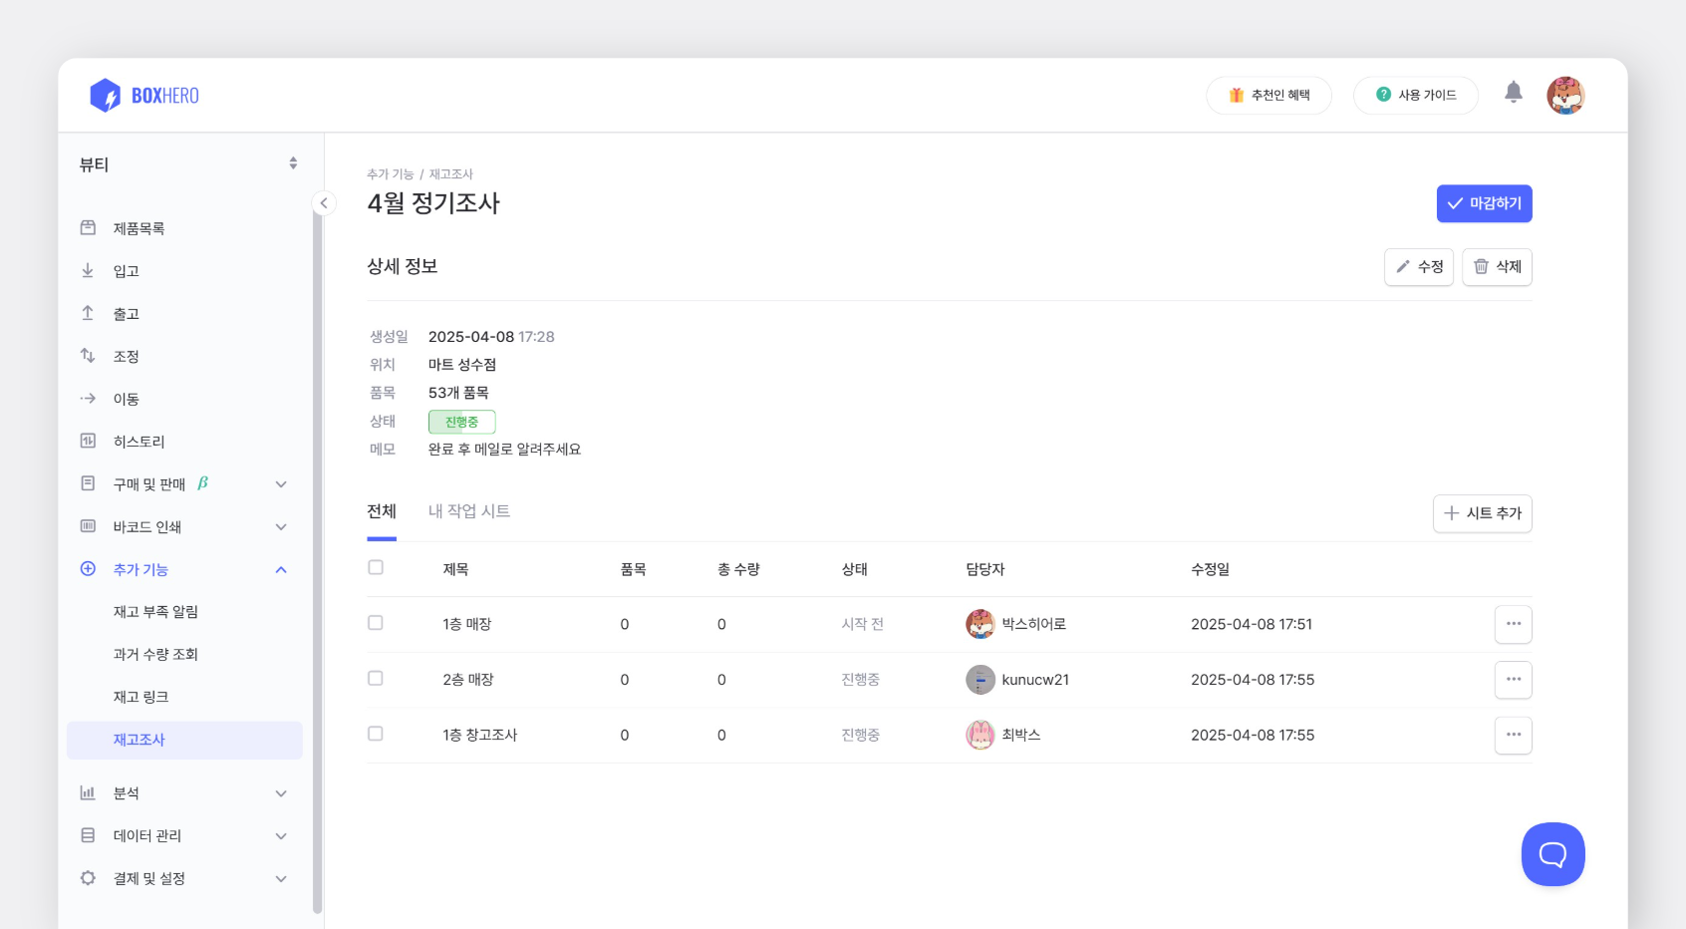Open more options for 1층 창고조사 row

(x=1513, y=736)
